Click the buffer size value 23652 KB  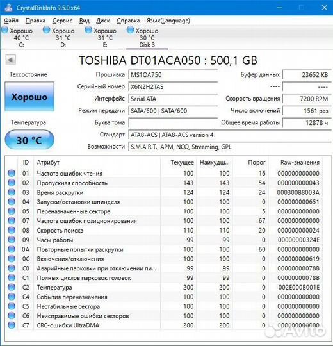[307, 74]
